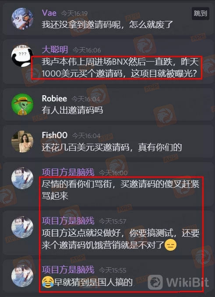This screenshot has width=215, height=297.
Task: Open Fish00's photo avatar
Action: (22, 141)
